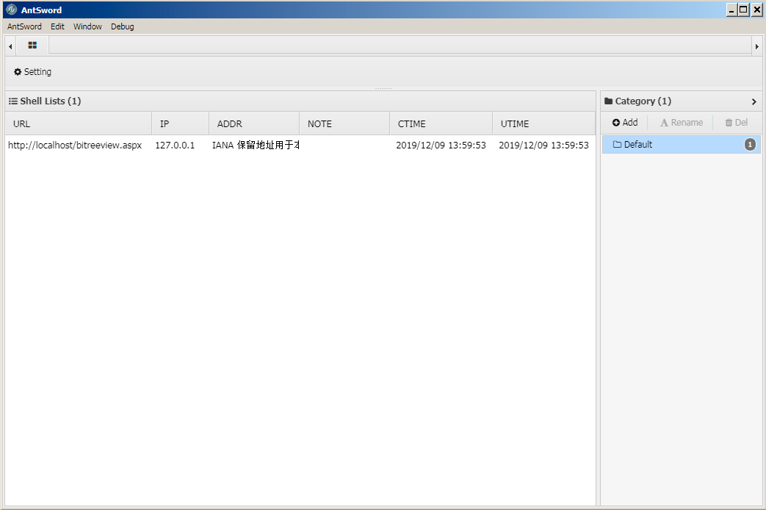
Task: Click the IANA address cell
Action: click(256, 146)
